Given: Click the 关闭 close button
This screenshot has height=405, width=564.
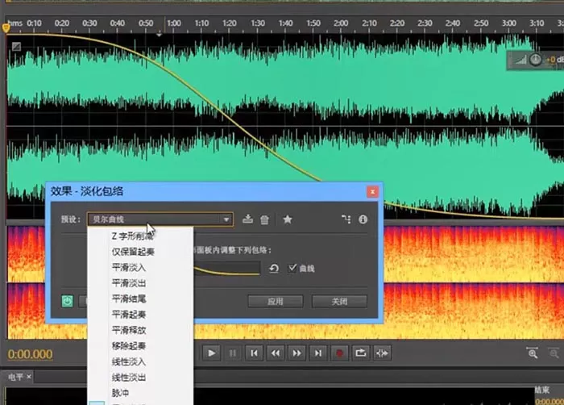Looking at the screenshot, I should [x=339, y=301].
